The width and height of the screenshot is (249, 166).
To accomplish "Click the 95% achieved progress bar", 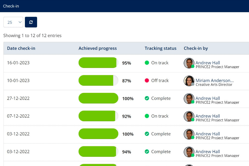I will [98, 63].
